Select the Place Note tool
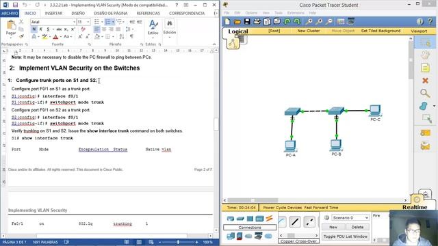The width and height of the screenshot is (438, 246). tap(425, 68)
